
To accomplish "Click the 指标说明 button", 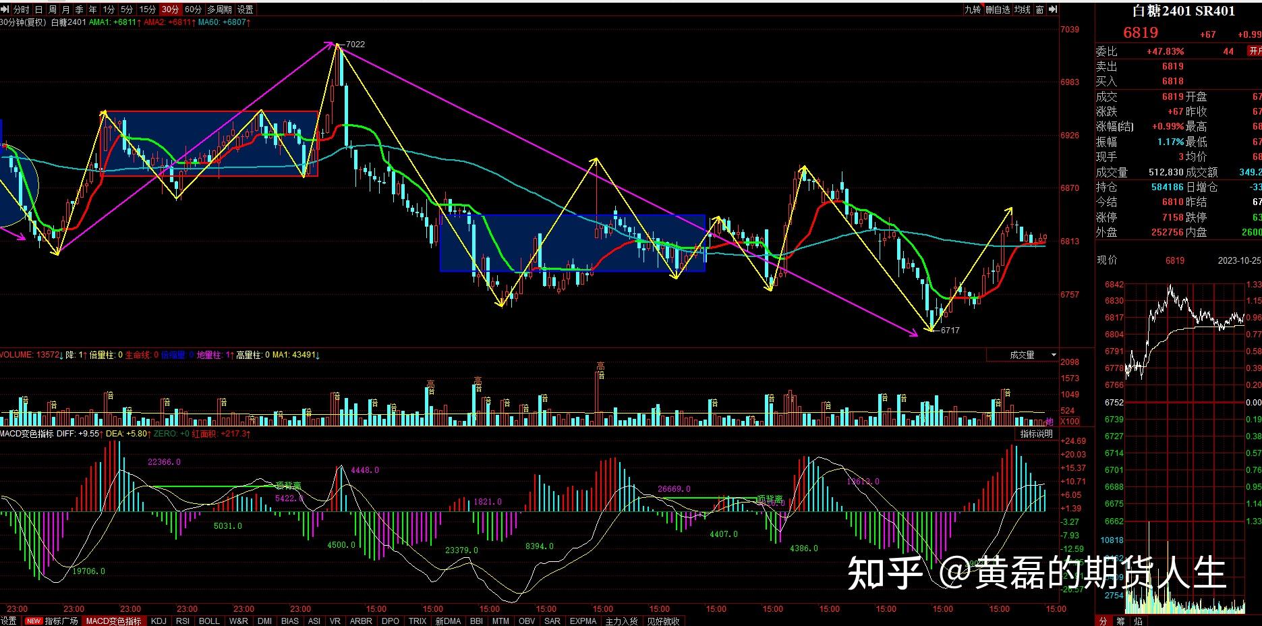I will click(1036, 434).
